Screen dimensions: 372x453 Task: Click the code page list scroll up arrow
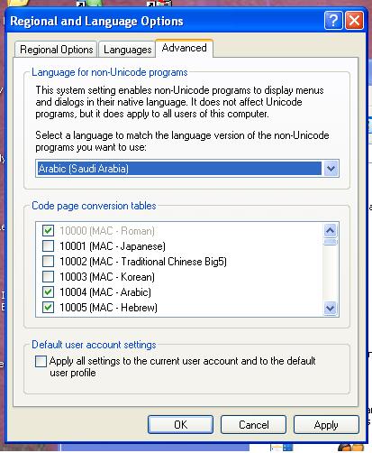point(331,230)
